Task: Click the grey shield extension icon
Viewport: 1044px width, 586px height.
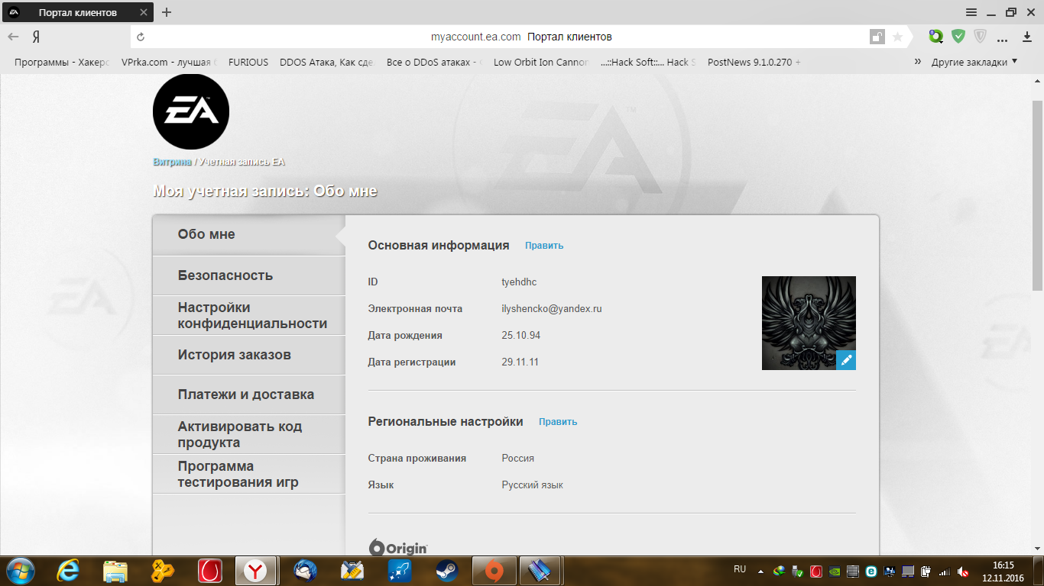Action: [x=981, y=37]
